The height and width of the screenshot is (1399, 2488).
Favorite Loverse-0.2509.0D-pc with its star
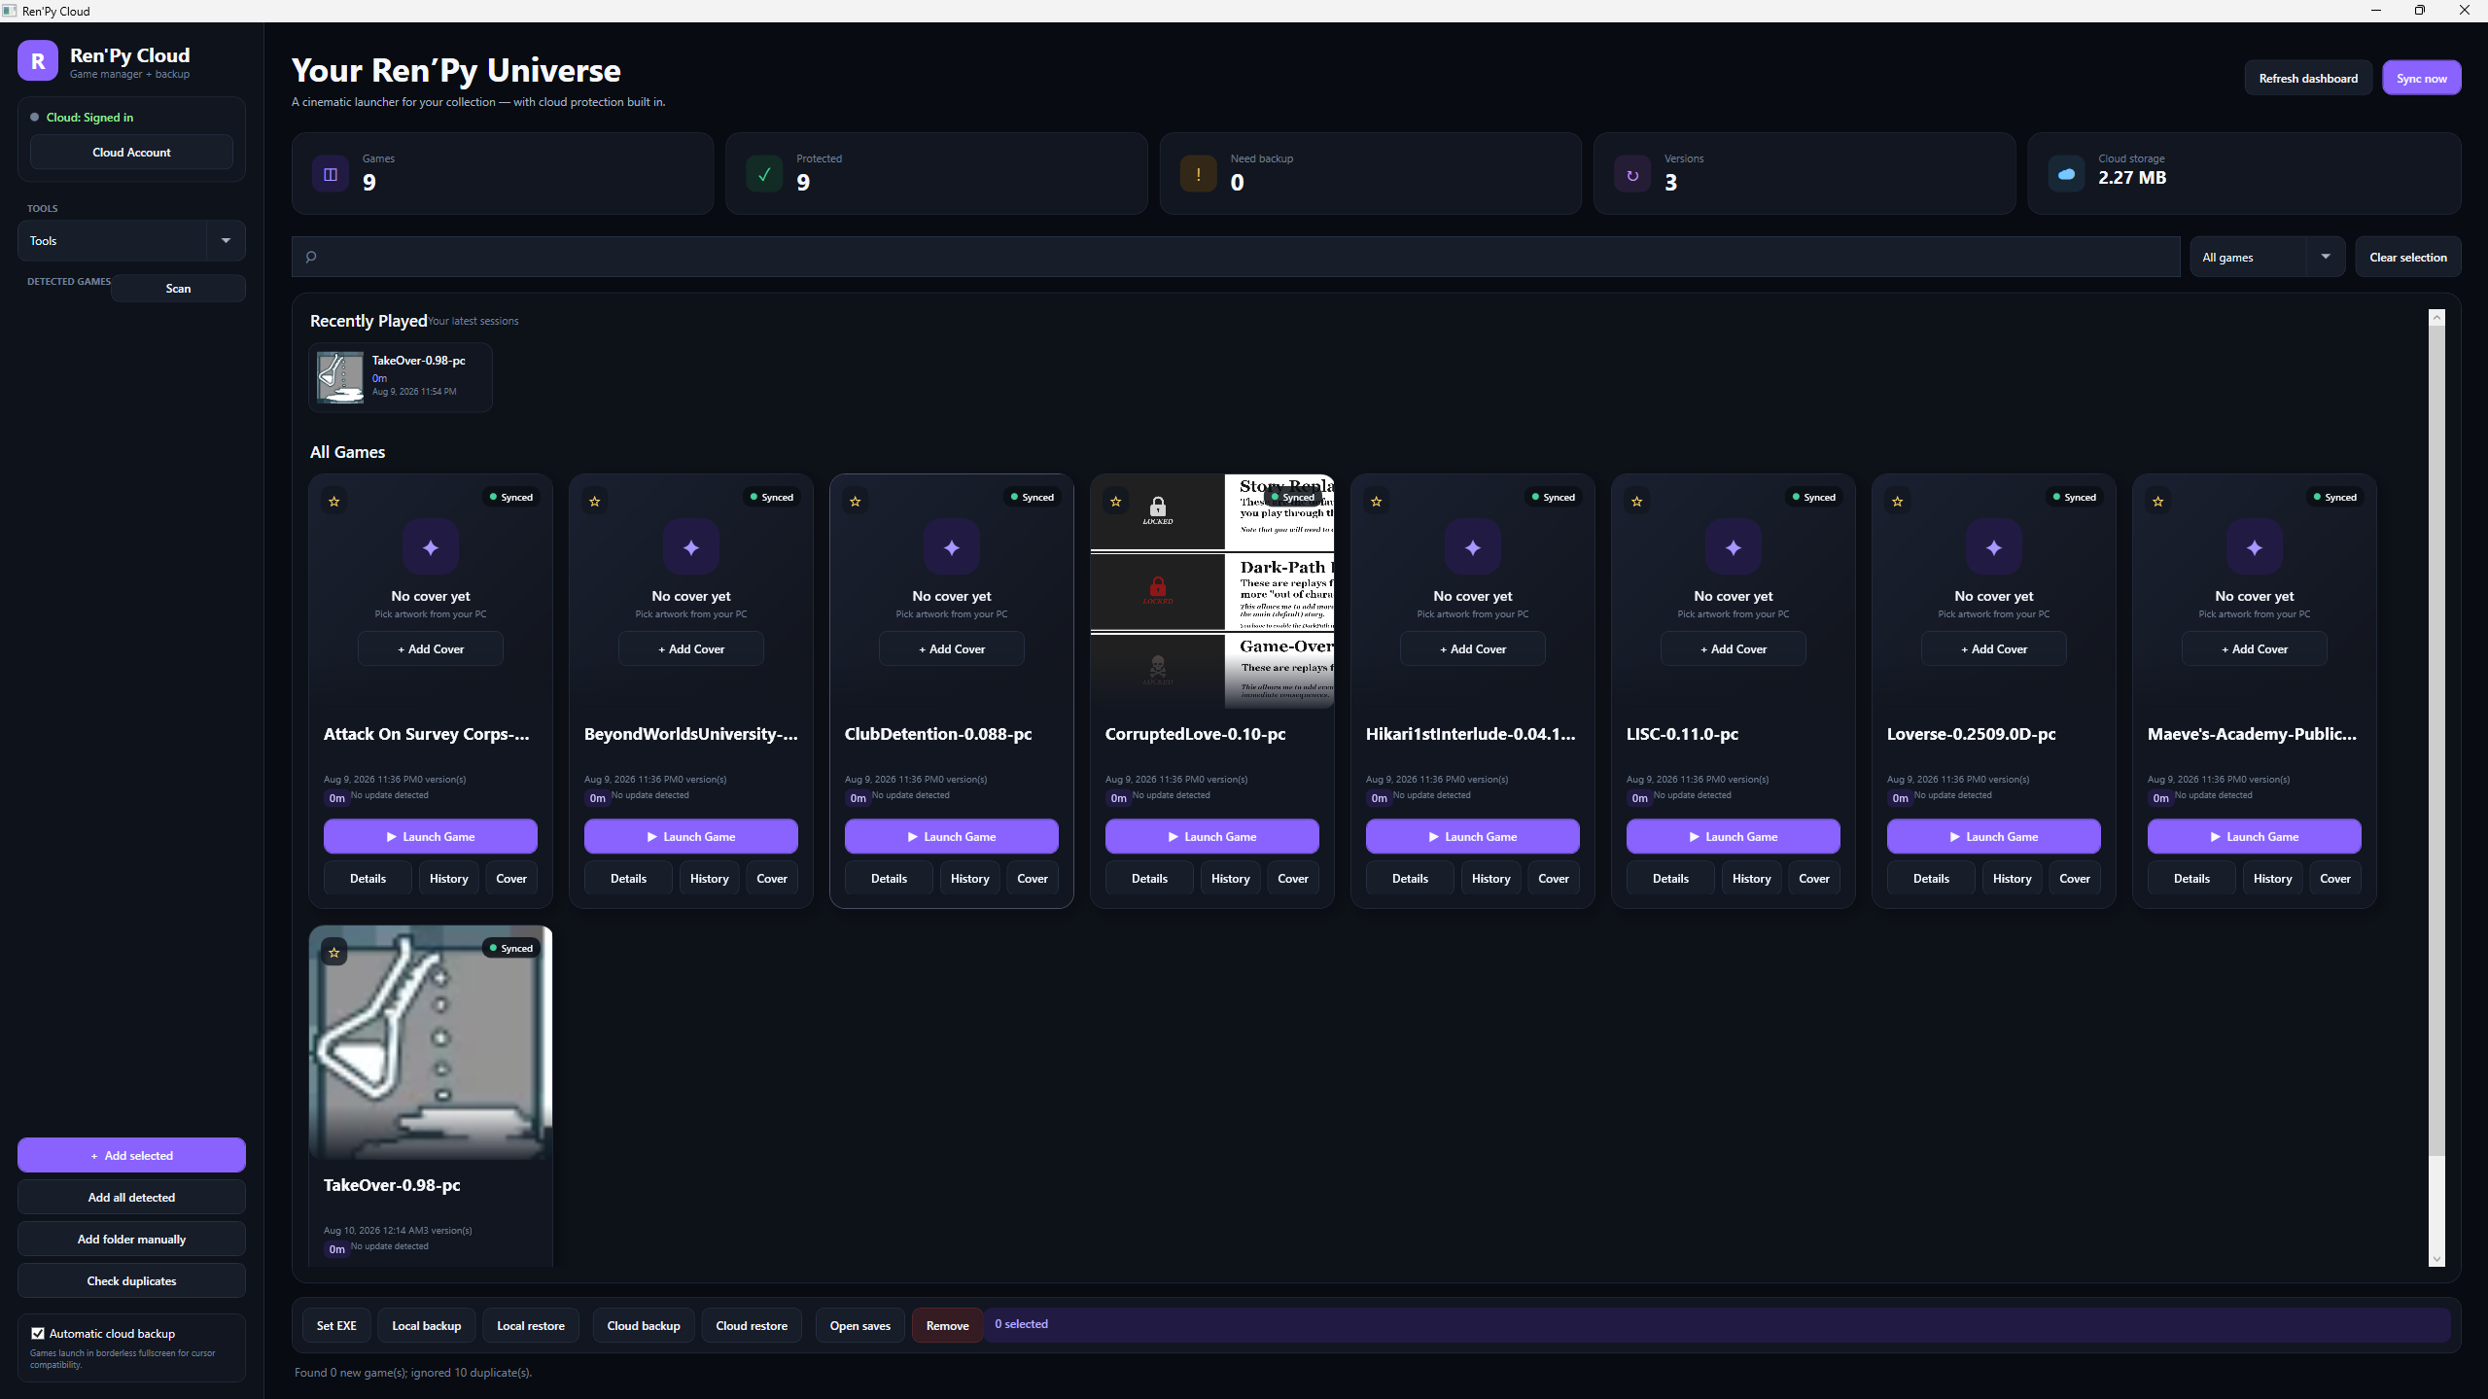[1898, 502]
